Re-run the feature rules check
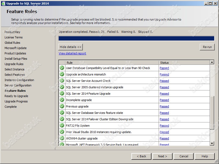The image size is (219, 164). 207,47
